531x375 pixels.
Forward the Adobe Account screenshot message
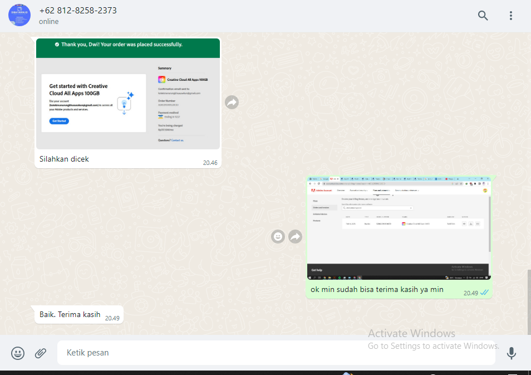pos(296,237)
